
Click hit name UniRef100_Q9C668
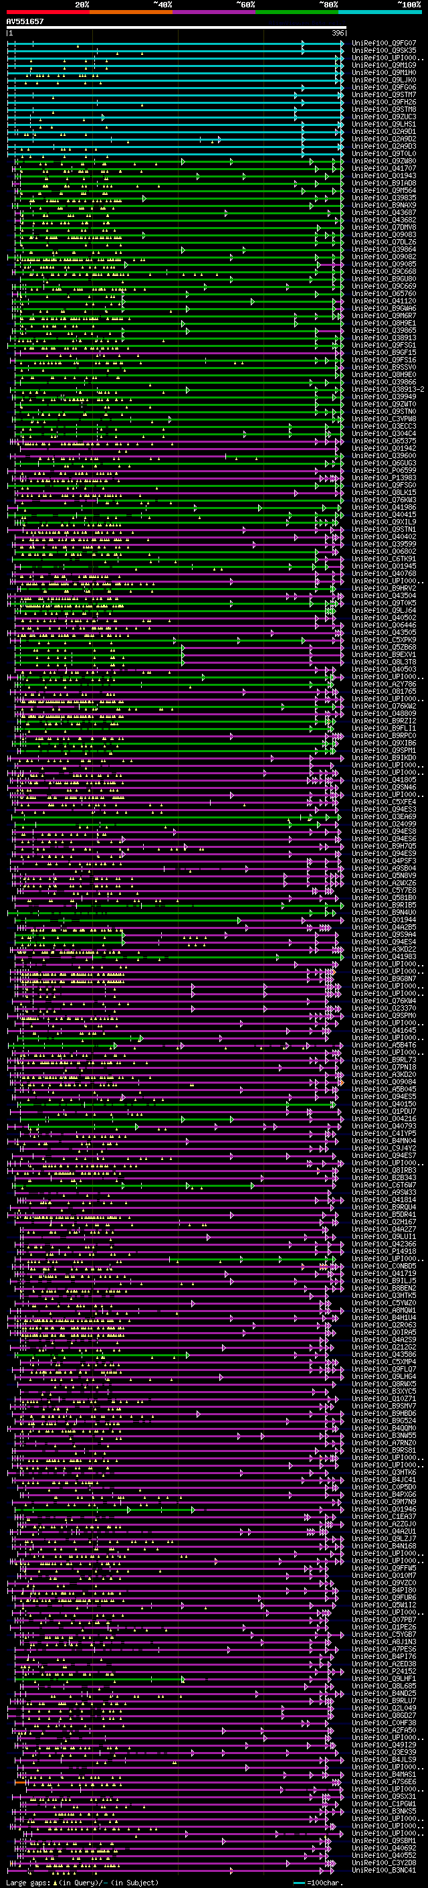pos(383,271)
